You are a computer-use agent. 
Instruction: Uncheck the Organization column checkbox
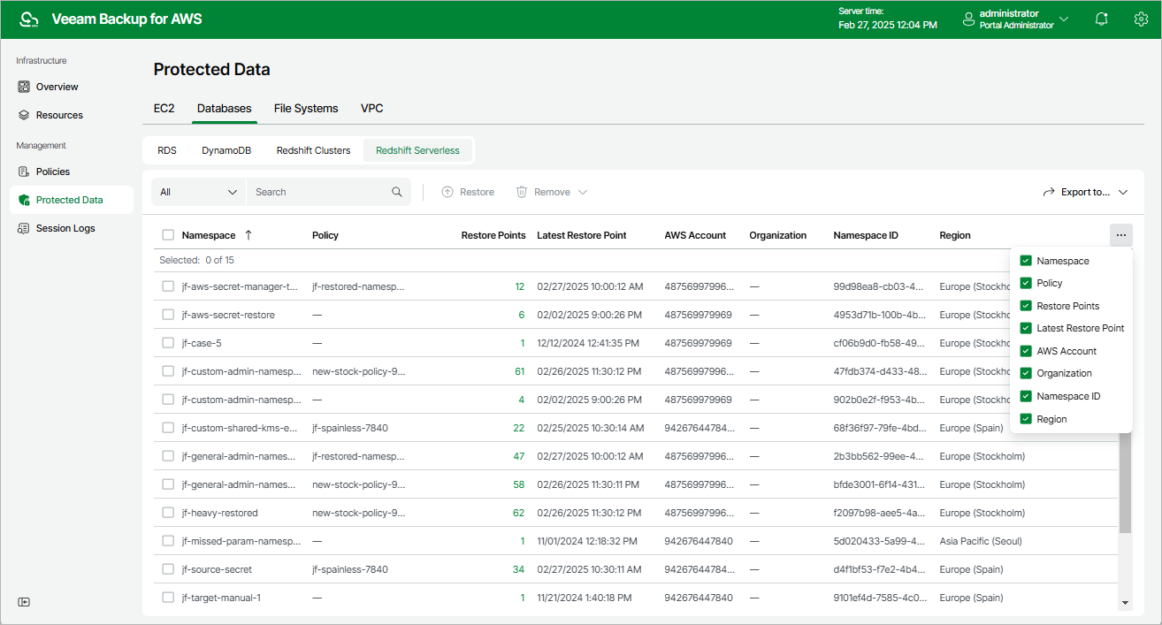[x=1026, y=373]
